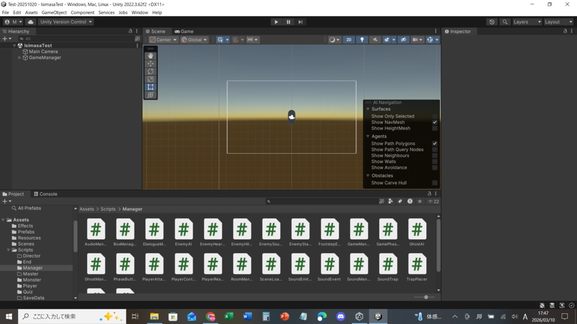
Task: Enable the Show Carve Hull checkbox
Action: pyautogui.click(x=434, y=183)
